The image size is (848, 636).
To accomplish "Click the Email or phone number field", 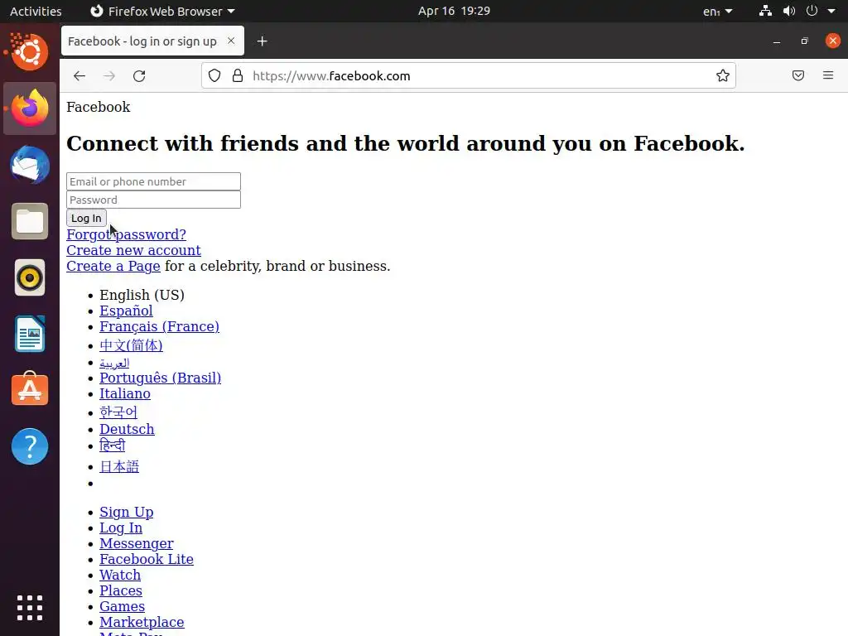I will click(x=153, y=181).
